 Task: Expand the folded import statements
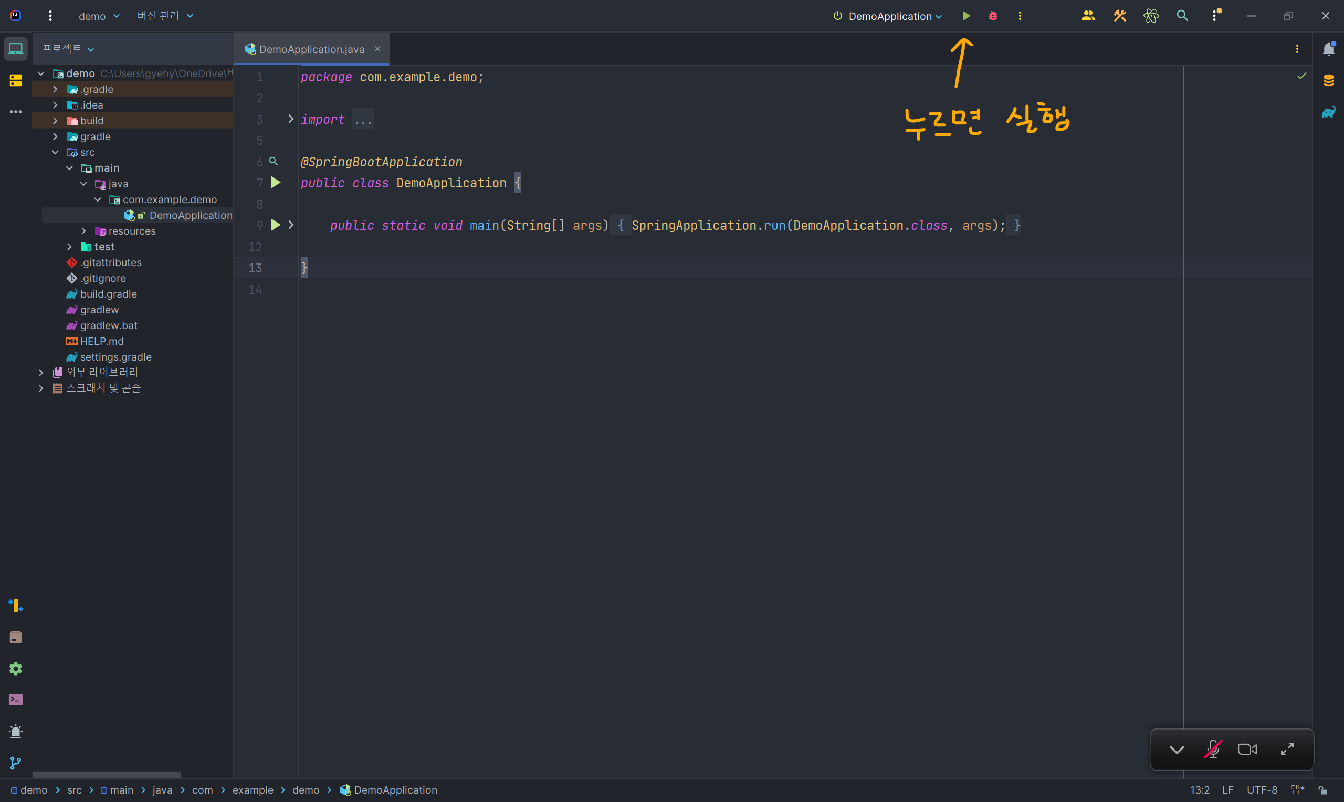pos(291,119)
